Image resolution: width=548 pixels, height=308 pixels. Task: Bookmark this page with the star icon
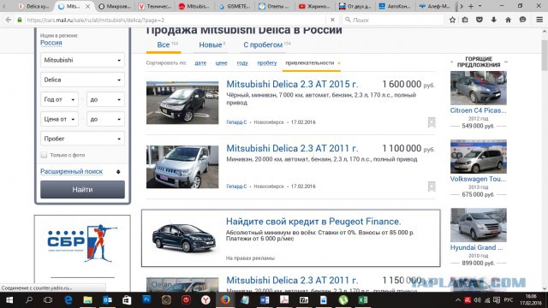[452, 20]
